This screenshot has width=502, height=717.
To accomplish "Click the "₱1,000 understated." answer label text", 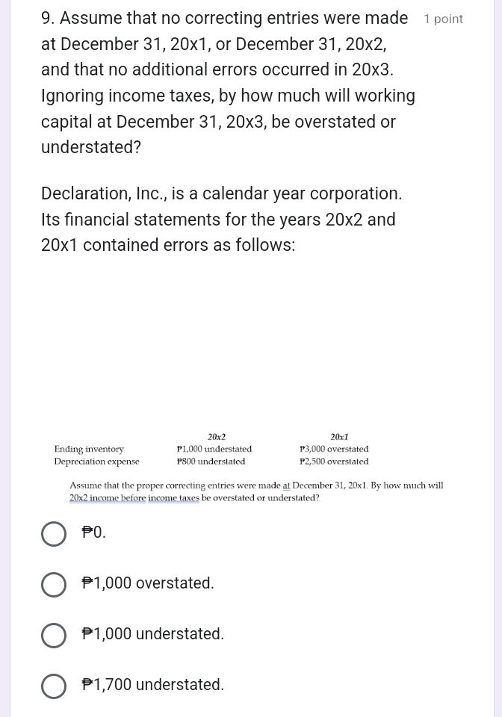I will click(x=153, y=634).
